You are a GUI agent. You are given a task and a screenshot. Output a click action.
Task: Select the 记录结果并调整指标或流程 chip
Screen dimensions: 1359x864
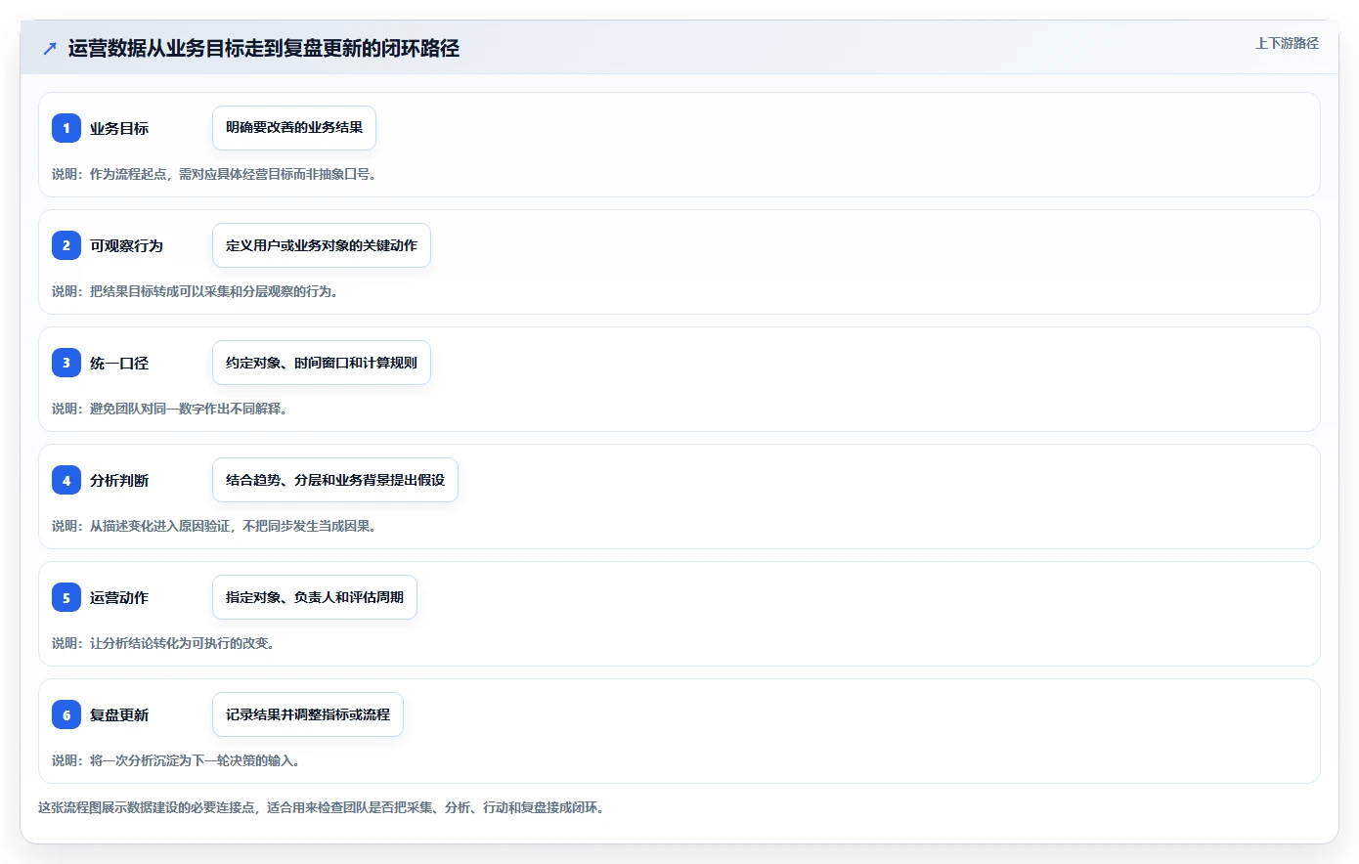point(308,714)
